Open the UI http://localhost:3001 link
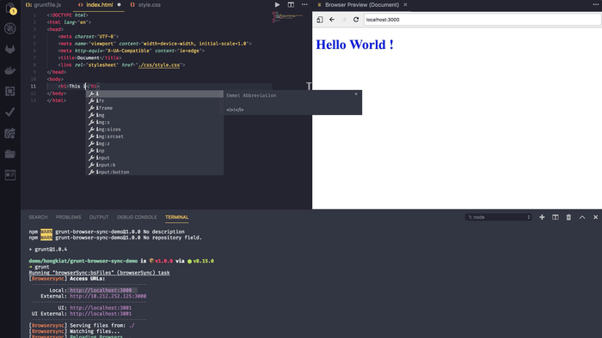602x338 pixels. coord(101,308)
